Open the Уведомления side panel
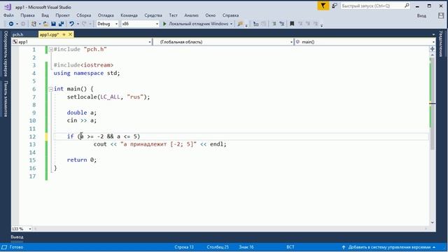 tap(440, 43)
